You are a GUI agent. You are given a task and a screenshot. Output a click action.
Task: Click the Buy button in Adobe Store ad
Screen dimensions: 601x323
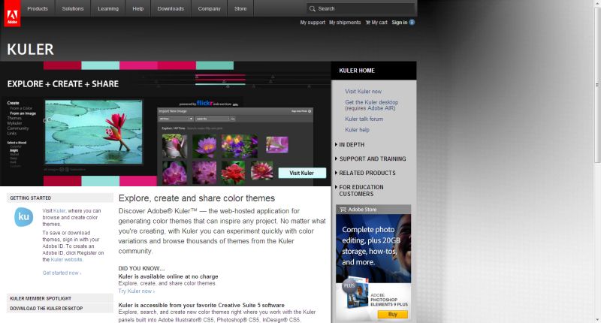393,314
